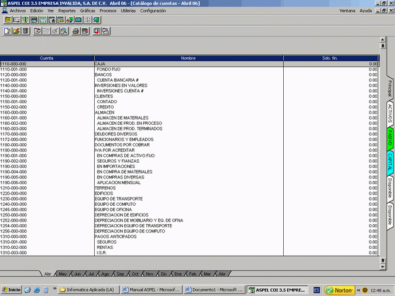Image resolution: width=395 pixels, height=296 pixels.
Task: Select the Principal side tab
Action: click(390, 88)
